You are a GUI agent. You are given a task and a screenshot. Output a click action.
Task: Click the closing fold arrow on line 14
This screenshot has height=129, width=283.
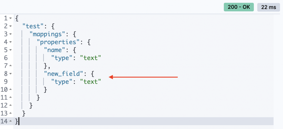[11, 122]
